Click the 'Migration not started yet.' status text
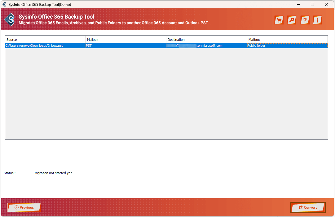 54,173
